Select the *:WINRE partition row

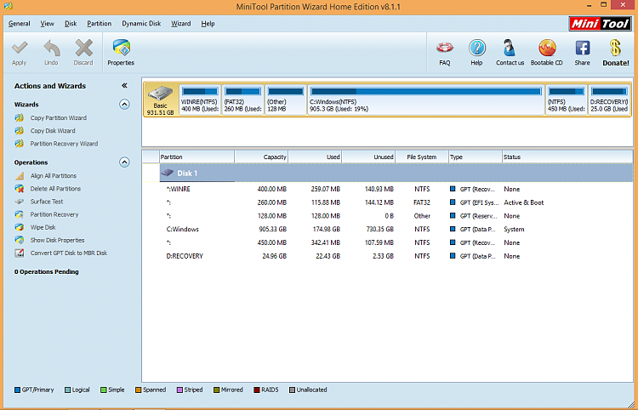pyautogui.click(x=396, y=189)
